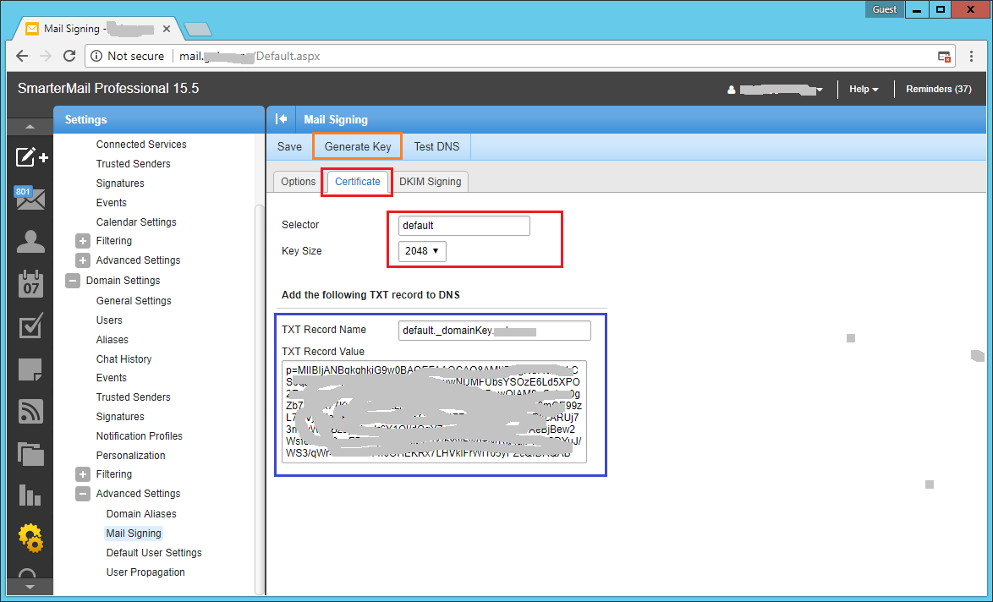Screen dimensions: 993x602
Task: Open the calendar icon showing 07
Action: pos(30,283)
